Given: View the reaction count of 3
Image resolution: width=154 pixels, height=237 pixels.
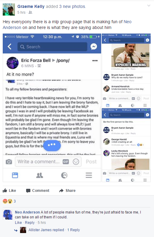Looking at the screenshot, I should point(15,201).
